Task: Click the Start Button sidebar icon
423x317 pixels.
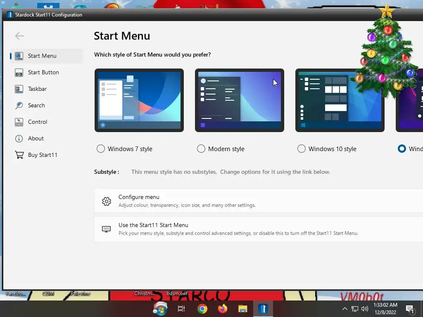Action: 19,73
